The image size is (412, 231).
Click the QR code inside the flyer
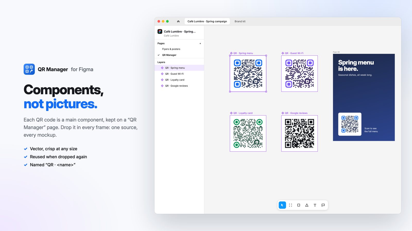[350, 124]
